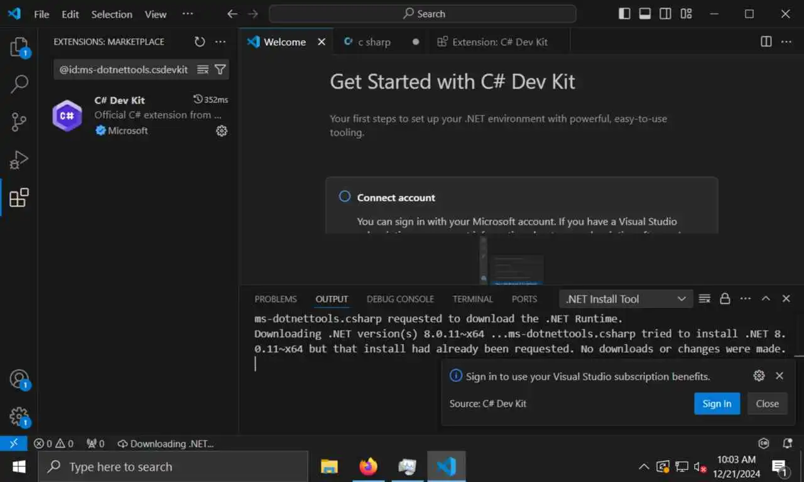The image size is (804, 482).
Task: Open editor More Actions ellipsis
Action: point(786,41)
